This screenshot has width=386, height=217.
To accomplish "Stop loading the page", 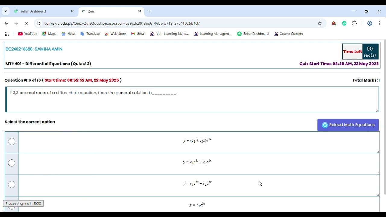I will click(x=27, y=23).
